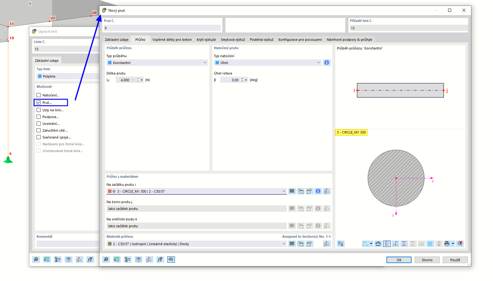Image resolution: width=493 pixels, height=281 pixels.
Task: Pick material from model in Materiál průřezu row
Action: coord(326,244)
